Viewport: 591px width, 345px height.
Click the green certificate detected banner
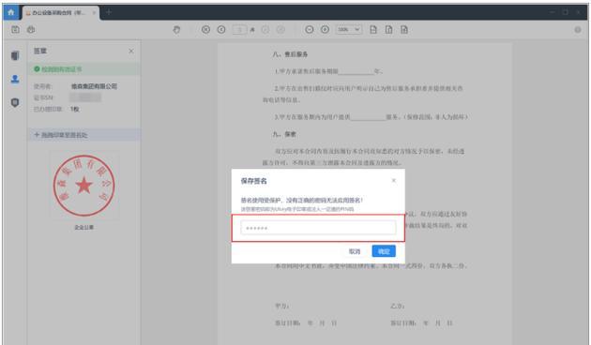tap(84, 69)
